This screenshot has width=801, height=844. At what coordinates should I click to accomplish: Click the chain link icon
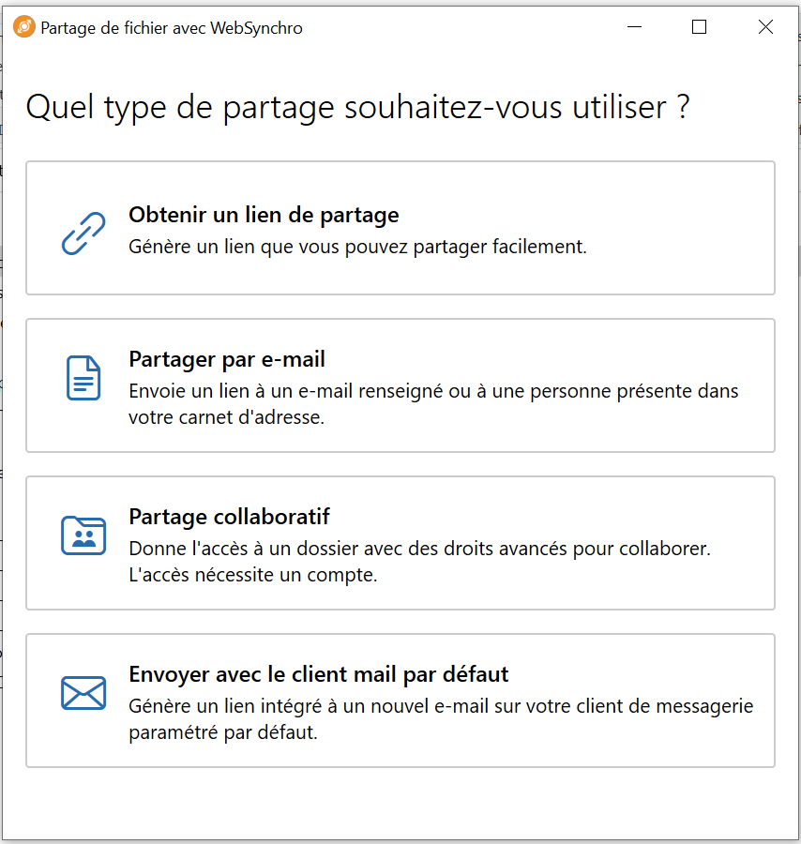pos(83,234)
